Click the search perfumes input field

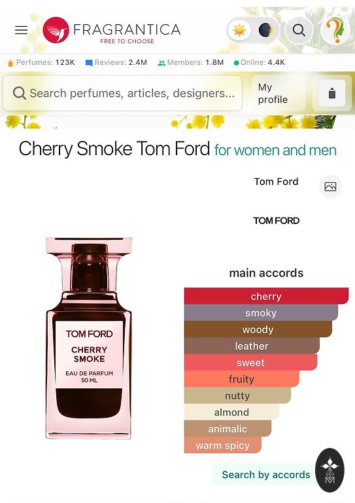[x=122, y=94]
